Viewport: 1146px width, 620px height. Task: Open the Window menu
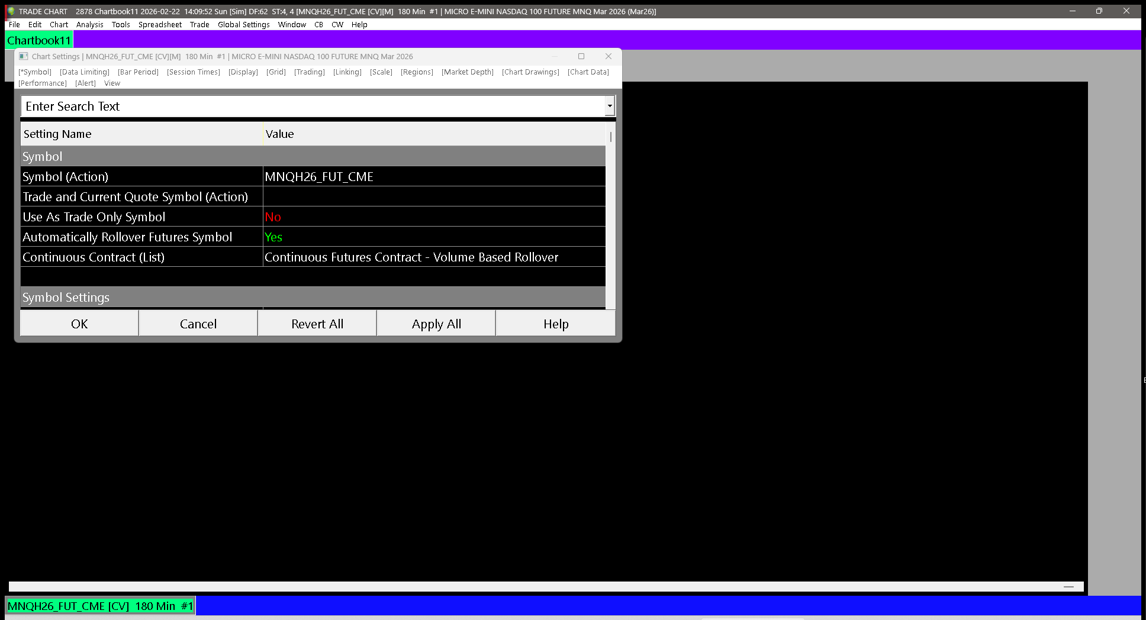(x=292, y=24)
